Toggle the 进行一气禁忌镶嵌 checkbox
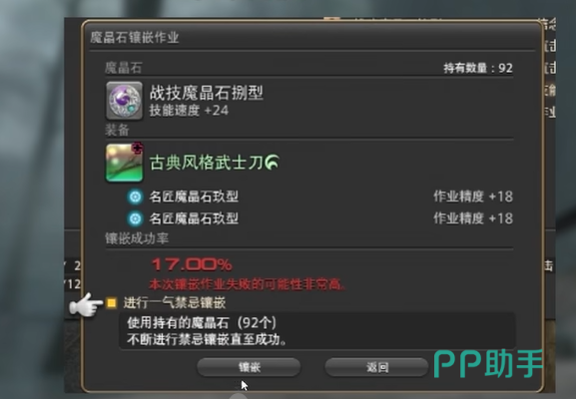This screenshot has width=576, height=399. point(111,303)
